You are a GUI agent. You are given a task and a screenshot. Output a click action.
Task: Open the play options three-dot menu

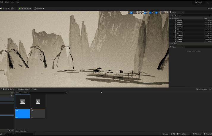pyautogui.click(x=30, y=8)
